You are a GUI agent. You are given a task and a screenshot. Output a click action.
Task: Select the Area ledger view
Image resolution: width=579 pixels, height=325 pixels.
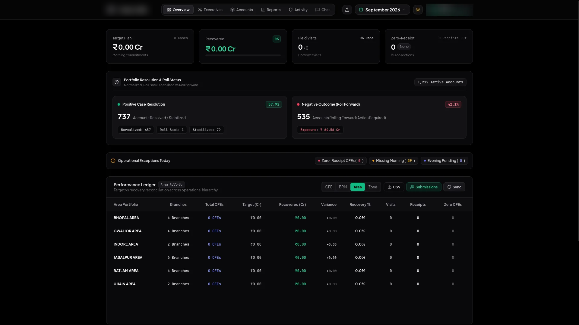click(x=358, y=187)
